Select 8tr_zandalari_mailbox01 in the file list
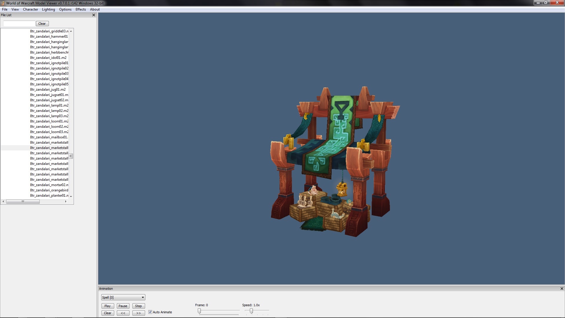Image resolution: width=565 pixels, height=318 pixels. [x=49, y=137]
